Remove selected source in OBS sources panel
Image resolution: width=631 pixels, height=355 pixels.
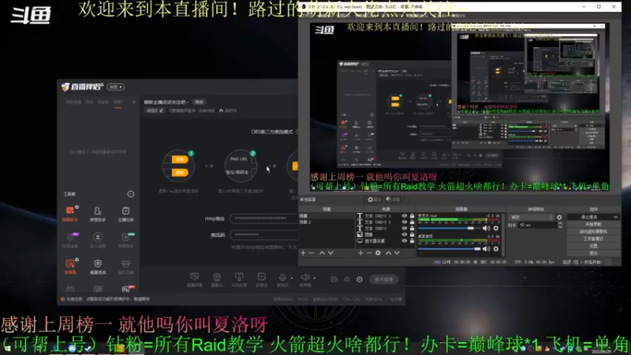[369, 252]
